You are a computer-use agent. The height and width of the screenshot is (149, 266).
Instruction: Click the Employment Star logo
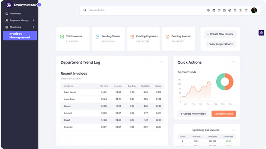(9, 5)
